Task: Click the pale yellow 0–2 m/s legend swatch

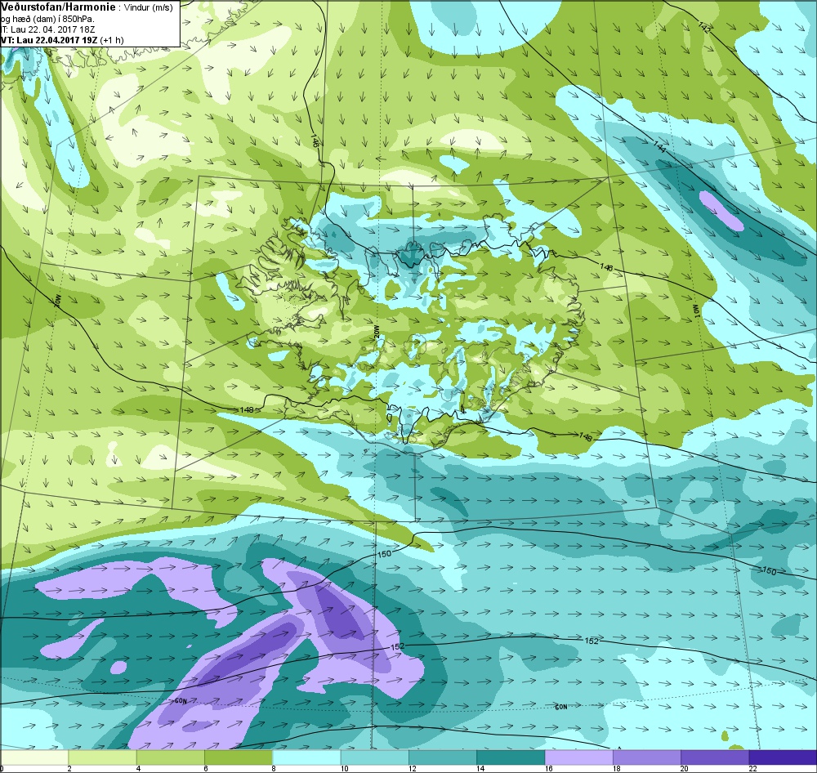Action: tap(34, 757)
